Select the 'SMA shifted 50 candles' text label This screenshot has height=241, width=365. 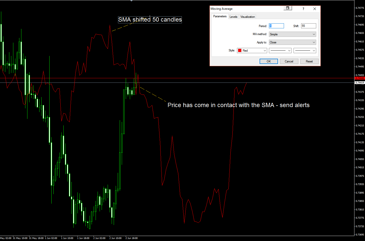150,20
